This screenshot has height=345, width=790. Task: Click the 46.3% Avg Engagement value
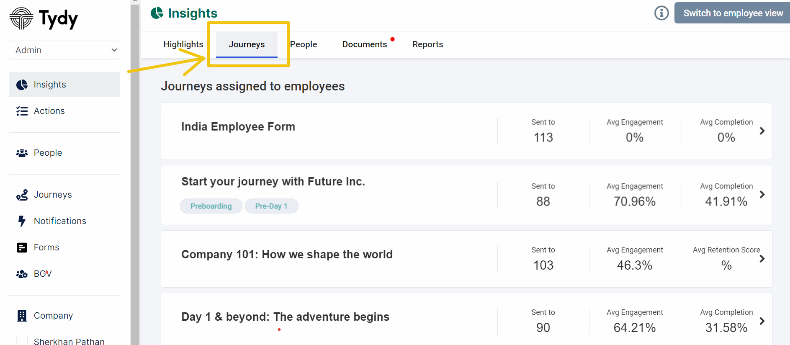coord(634,265)
